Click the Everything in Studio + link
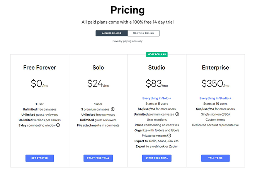Viewport: 255px width, 170px height. tap(215, 98)
